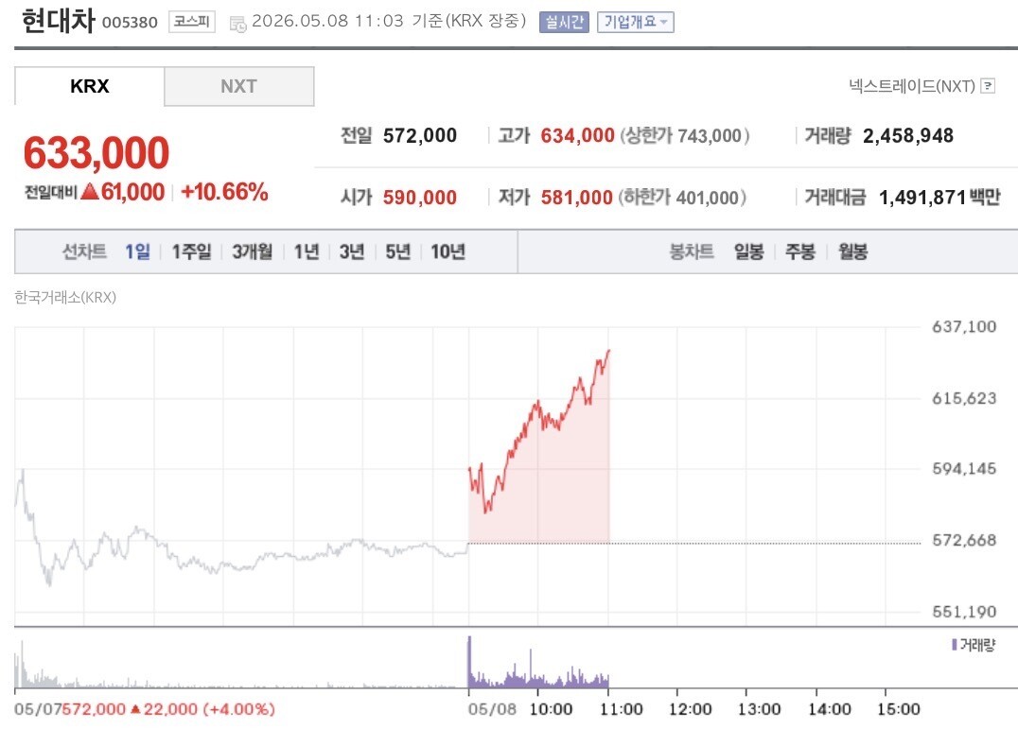Click the 11:00 marker on chart timeline

click(x=621, y=709)
